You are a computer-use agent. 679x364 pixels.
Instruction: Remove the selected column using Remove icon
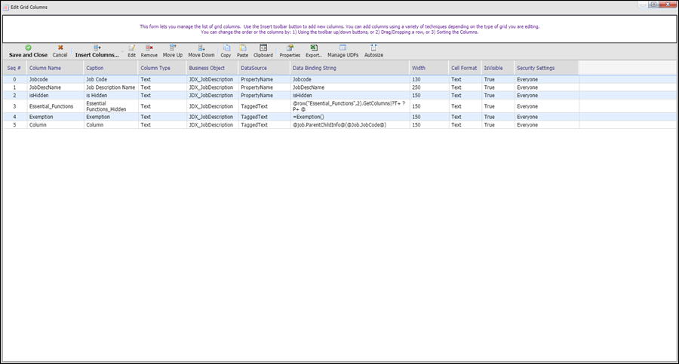149,51
